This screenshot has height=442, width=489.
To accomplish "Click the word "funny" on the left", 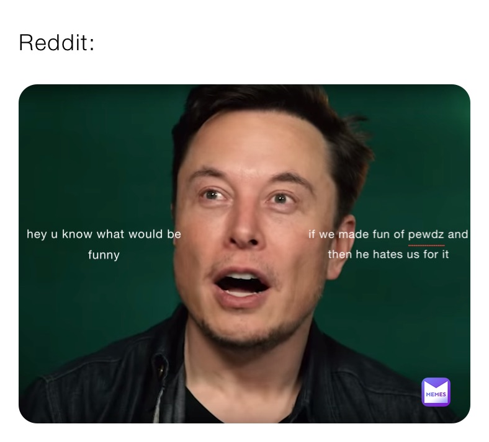I will (104, 255).
